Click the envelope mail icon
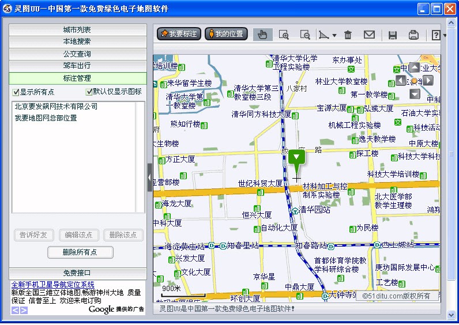The height and width of the screenshot is (325, 459). click(x=369, y=35)
